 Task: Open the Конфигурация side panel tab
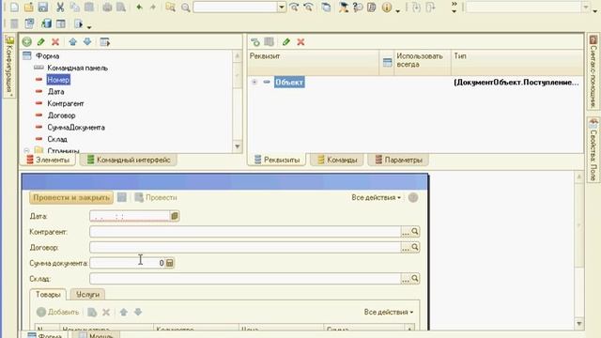[x=9, y=66]
